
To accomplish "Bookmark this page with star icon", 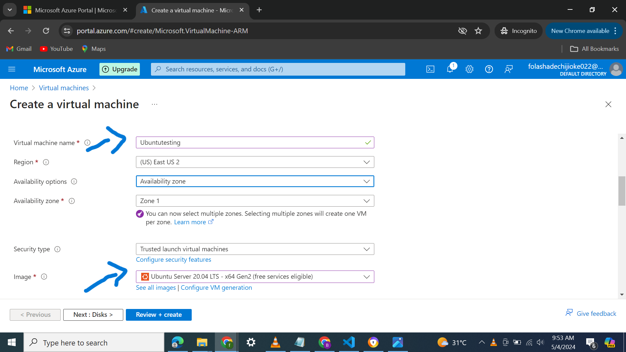I will point(478,31).
